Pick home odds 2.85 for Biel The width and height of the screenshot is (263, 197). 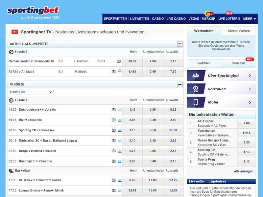132,120
